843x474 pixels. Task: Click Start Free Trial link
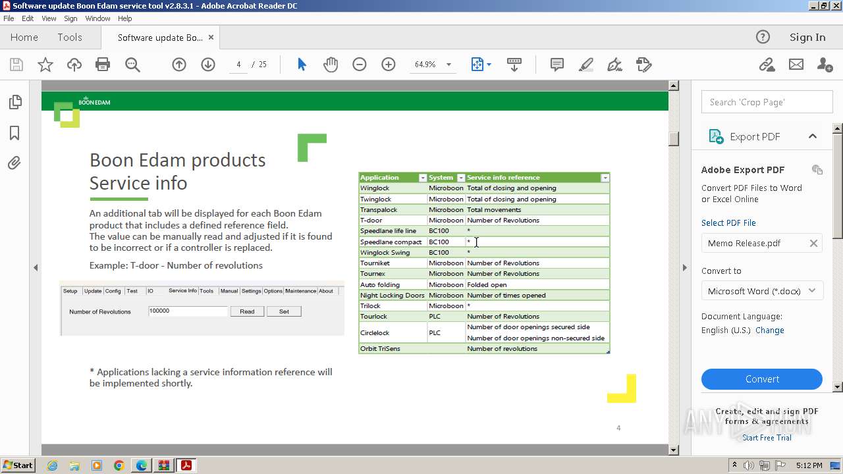pyautogui.click(x=767, y=437)
